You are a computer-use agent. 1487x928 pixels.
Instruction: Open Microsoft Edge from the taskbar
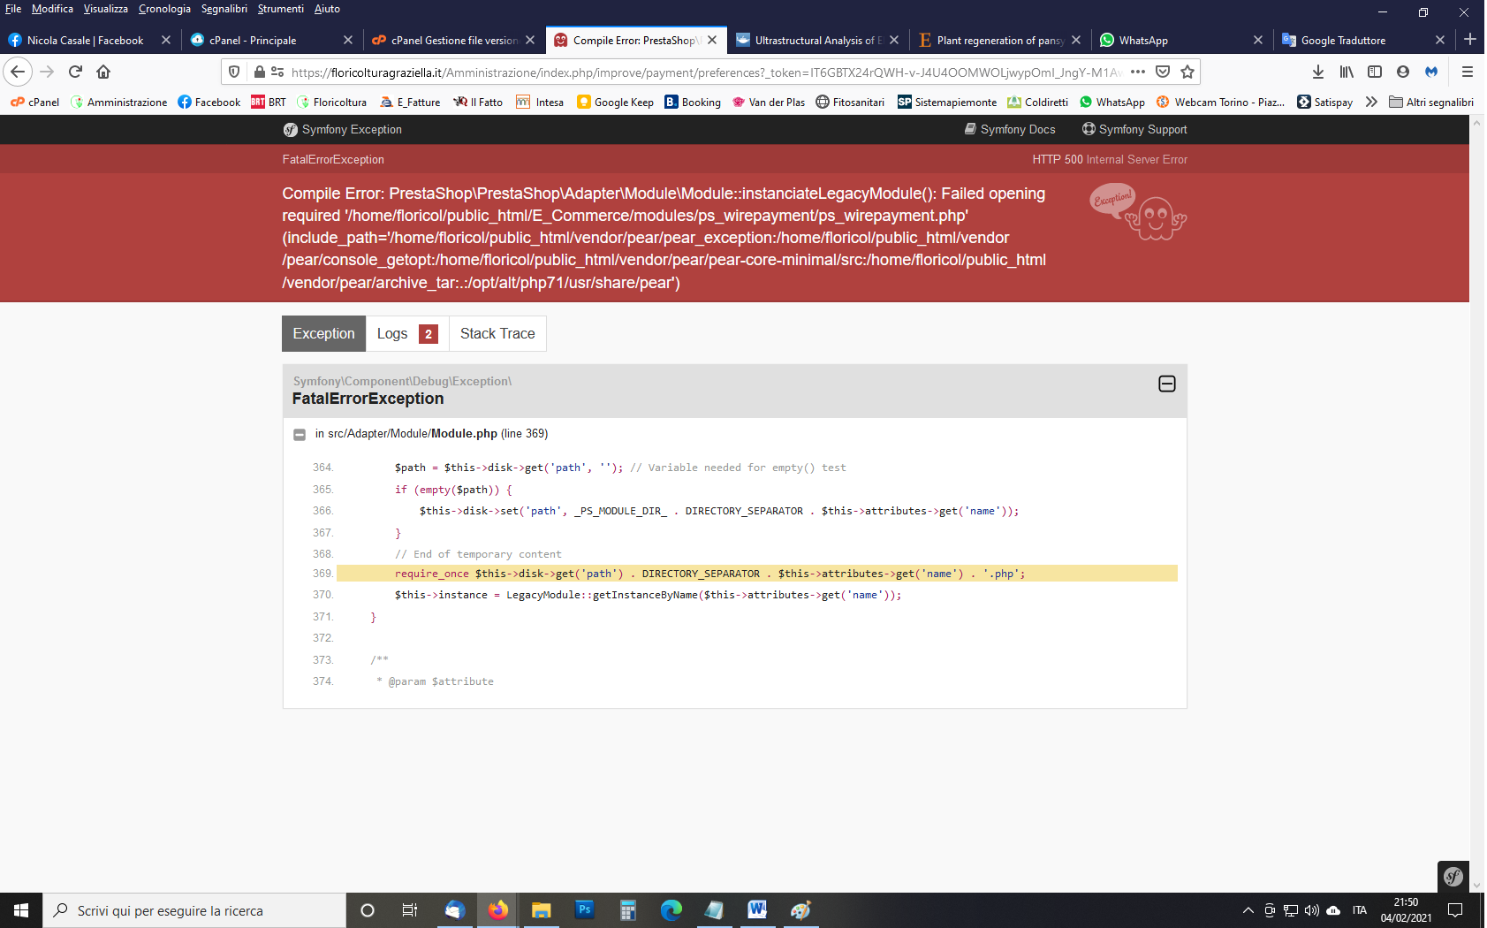671,910
